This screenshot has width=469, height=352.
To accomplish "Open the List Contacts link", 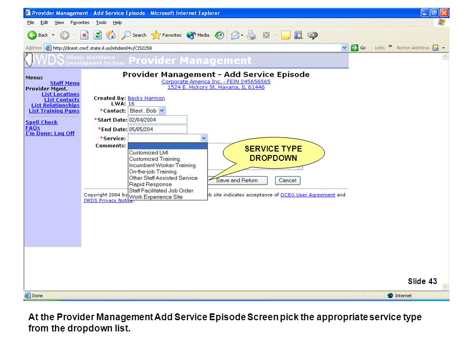I will tap(62, 100).
